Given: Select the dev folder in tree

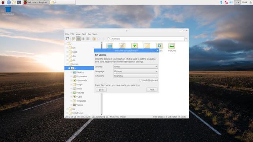Looking at the screenshot, I should click(72, 56).
